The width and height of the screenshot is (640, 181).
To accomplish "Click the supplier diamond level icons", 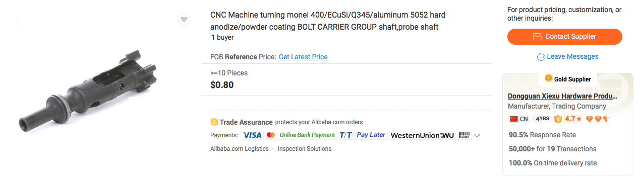I will pyautogui.click(x=598, y=119).
